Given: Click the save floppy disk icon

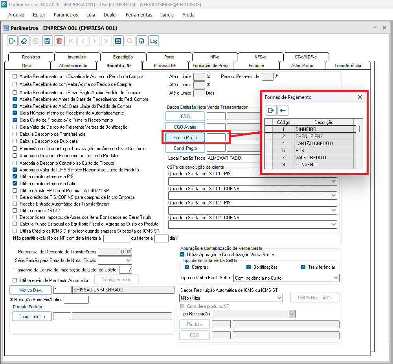Looking at the screenshot, I should pyautogui.click(x=48, y=41).
